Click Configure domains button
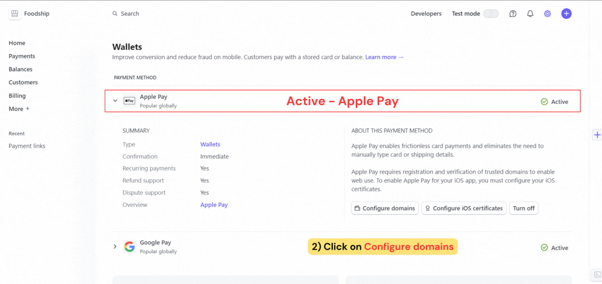 pyautogui.click(x=385, y=208)
